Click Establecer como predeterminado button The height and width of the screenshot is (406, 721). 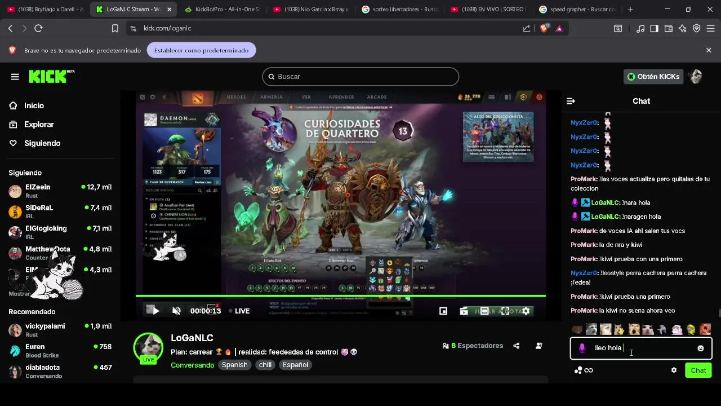[201, 50]
